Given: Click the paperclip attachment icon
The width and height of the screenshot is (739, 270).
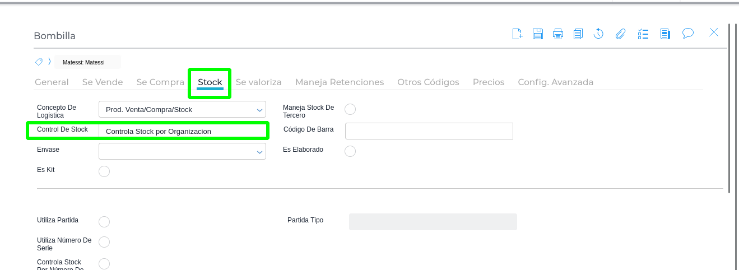Looking at the screenshot, I should [x=620, y=34].
